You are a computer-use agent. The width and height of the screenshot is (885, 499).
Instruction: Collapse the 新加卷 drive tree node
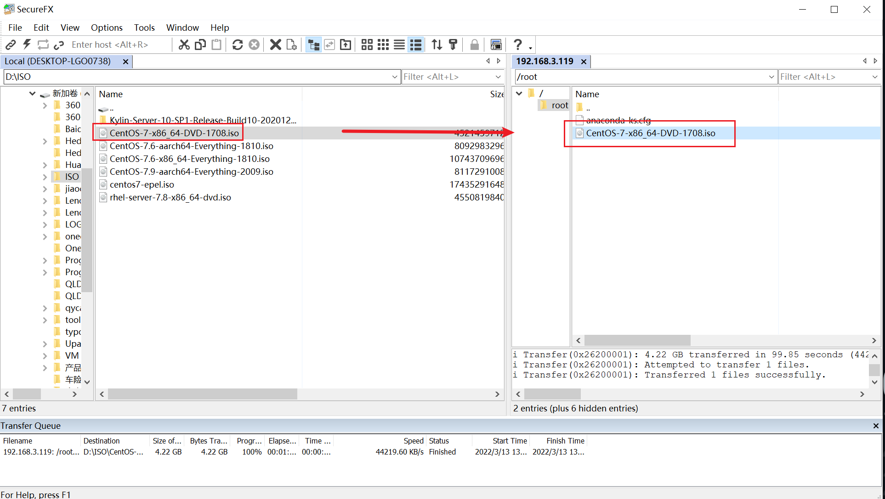(32, 94)
